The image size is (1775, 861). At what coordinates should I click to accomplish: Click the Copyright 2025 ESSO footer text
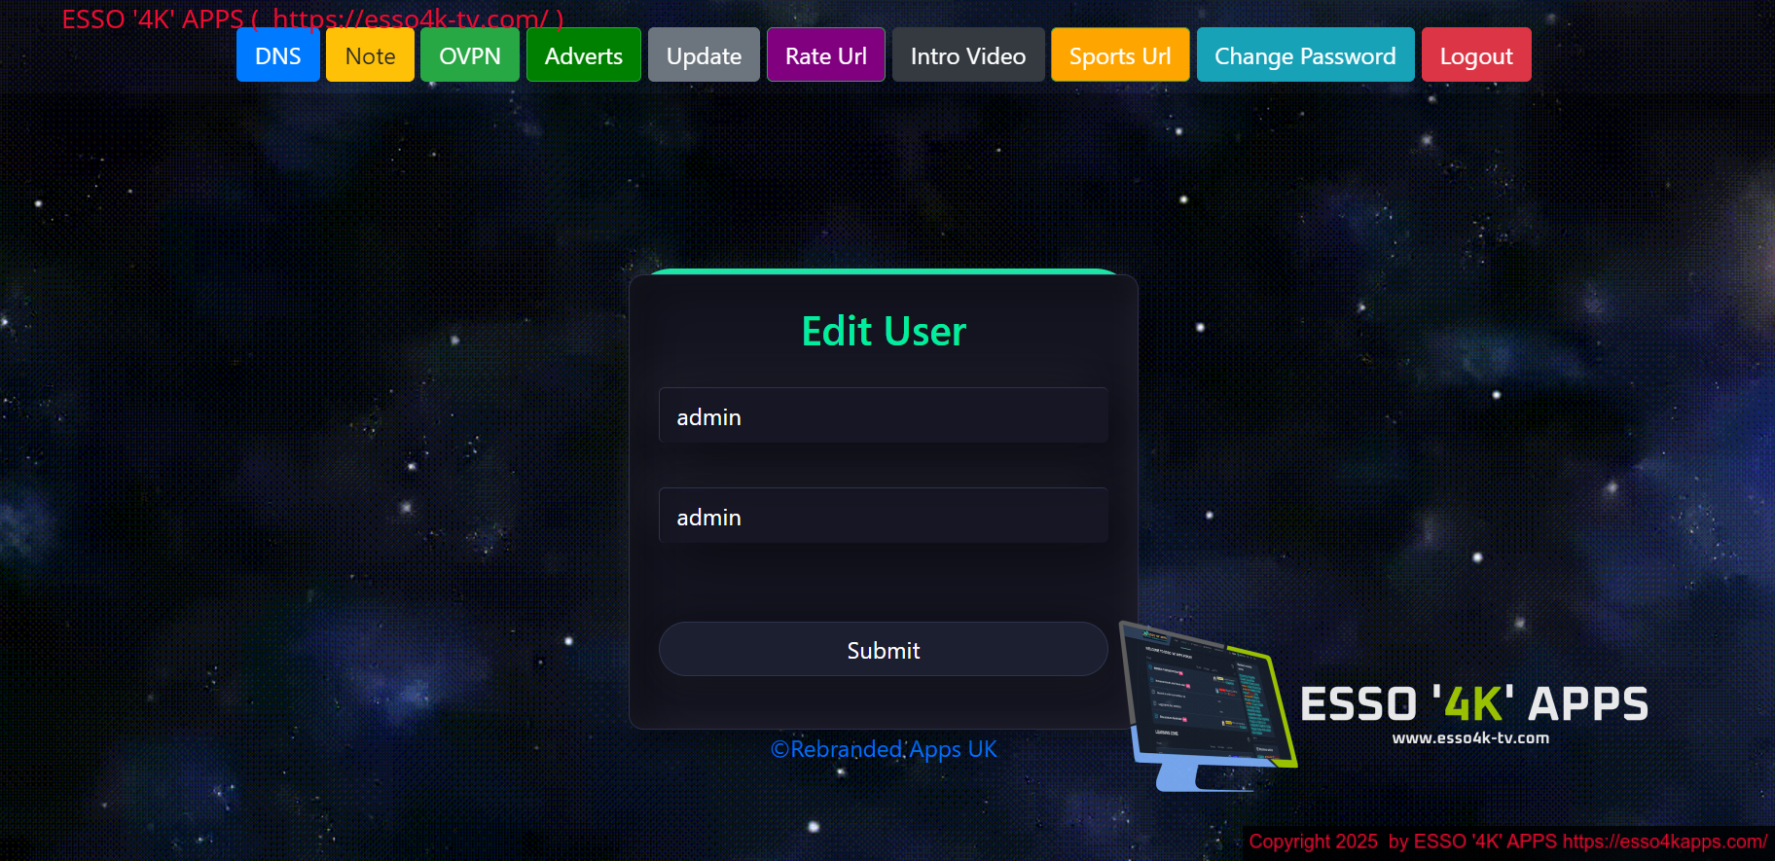pos(1508,842)
